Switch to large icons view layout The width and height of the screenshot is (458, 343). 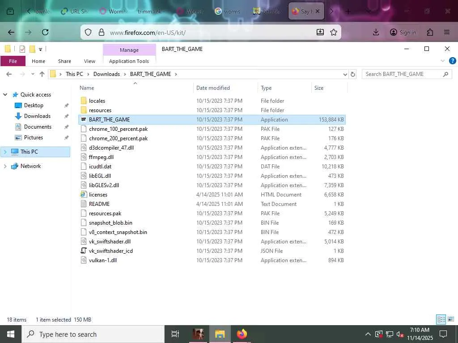pos(451,319)
